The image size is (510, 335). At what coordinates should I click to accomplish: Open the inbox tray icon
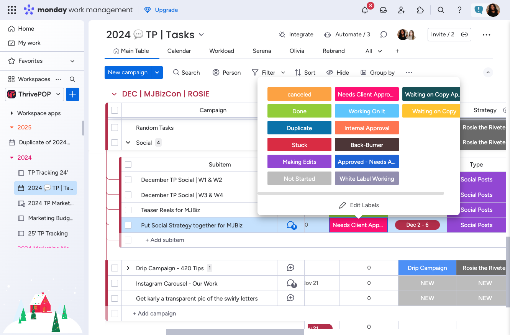(383, 10)
